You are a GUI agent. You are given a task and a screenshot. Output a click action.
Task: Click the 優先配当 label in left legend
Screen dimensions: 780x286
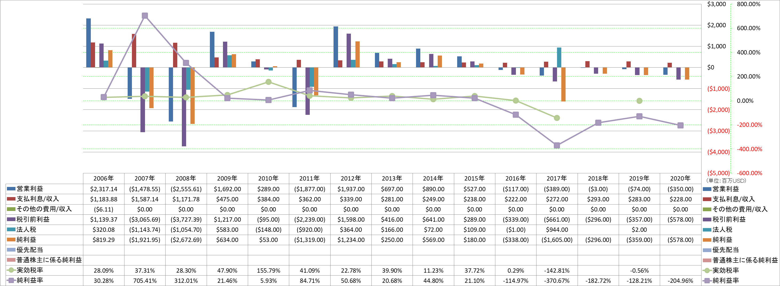(x=30, y=250)
